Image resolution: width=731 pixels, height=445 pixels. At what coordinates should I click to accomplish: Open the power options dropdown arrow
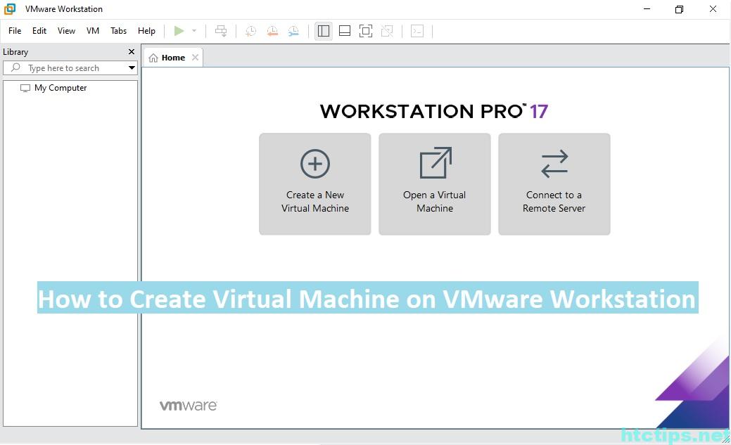pyautogui.click(x=194, y=31)
